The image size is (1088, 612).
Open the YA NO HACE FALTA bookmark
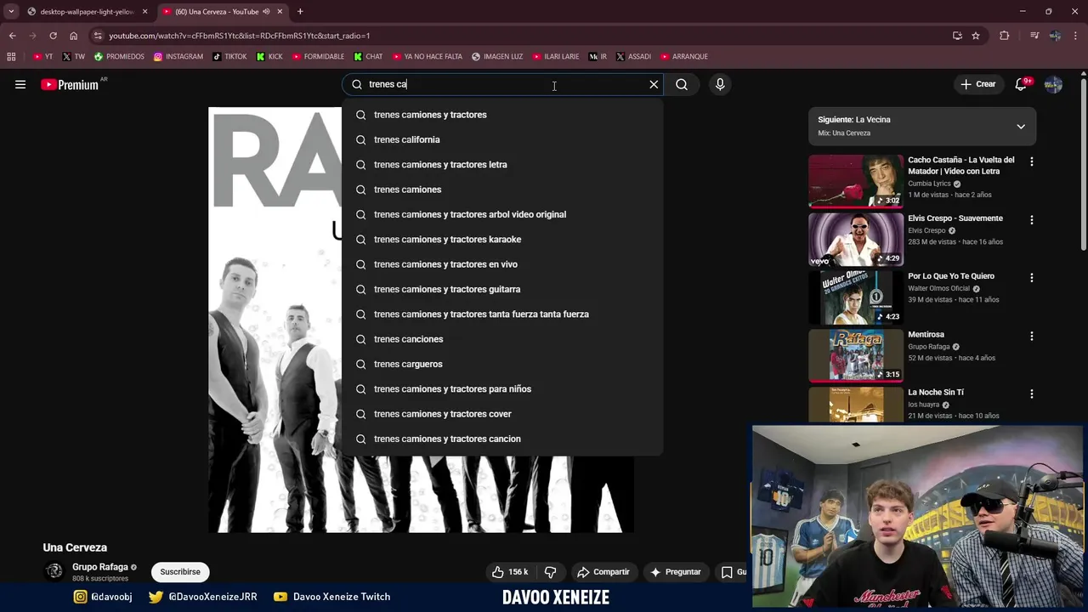coord(428,57)
